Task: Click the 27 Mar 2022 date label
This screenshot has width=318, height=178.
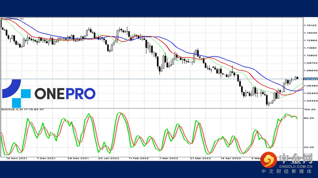Action: coord(200,158)
